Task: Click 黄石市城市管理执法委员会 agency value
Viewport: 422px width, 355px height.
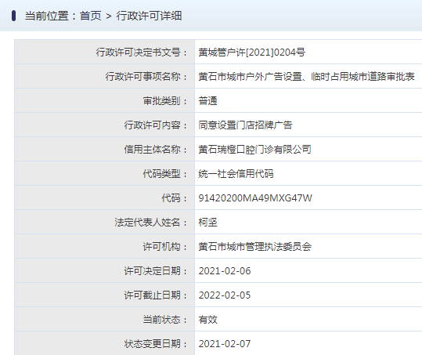Action: (254, 246)
